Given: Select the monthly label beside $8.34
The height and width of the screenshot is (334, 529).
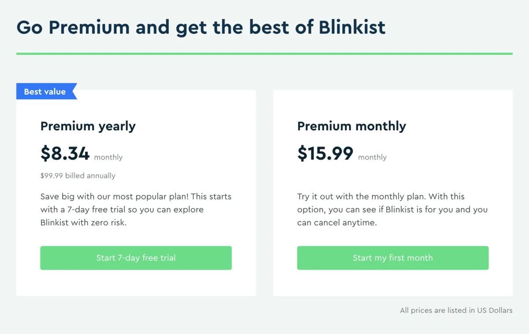Looking at the screenshot, I should (108, 157).
